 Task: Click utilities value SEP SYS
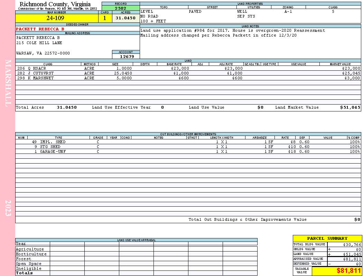246,17
